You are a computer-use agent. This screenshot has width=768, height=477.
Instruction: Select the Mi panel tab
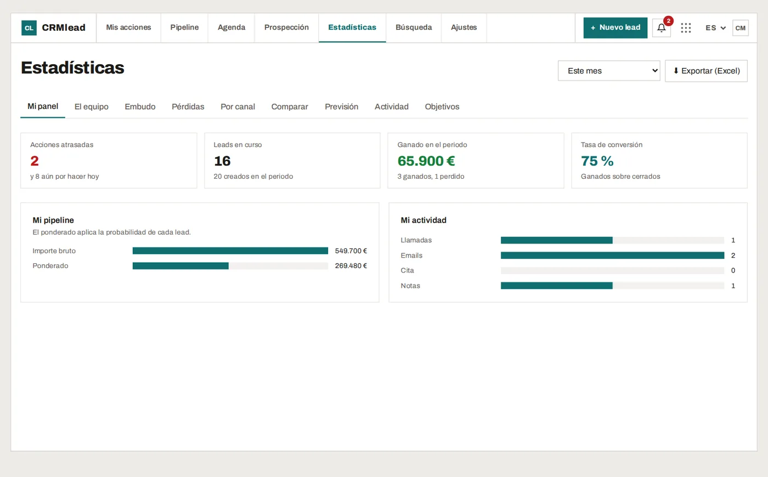tap(43, 106)
